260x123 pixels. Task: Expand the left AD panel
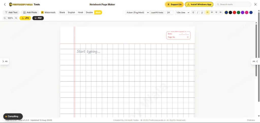point(5,61)
